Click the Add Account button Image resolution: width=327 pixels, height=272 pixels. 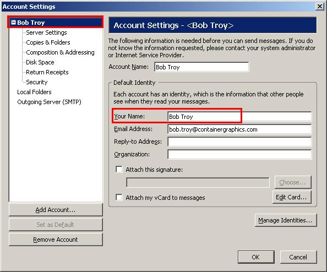56,210
